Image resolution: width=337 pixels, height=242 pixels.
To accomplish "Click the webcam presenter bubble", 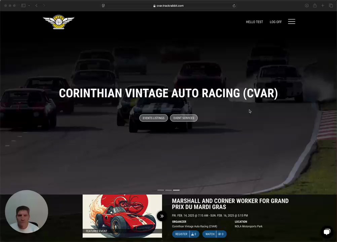I will click(27, 211).
